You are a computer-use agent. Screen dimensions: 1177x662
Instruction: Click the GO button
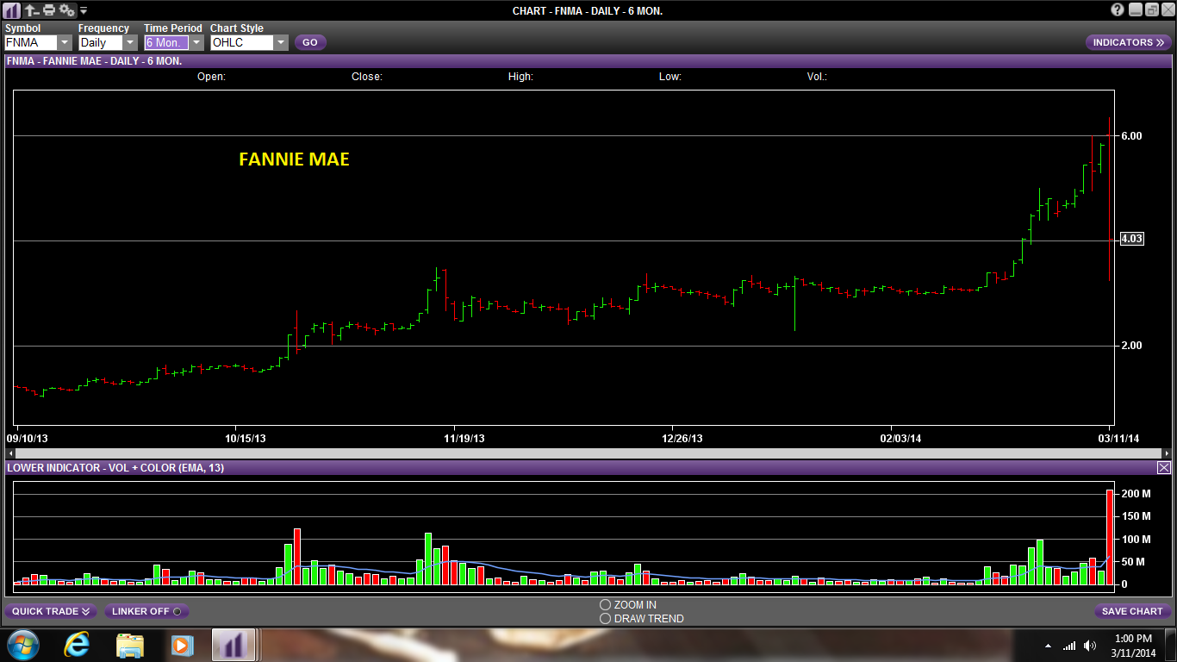310,42
